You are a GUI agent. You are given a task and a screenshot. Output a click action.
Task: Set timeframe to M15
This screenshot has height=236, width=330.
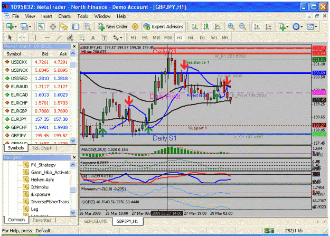156,38
